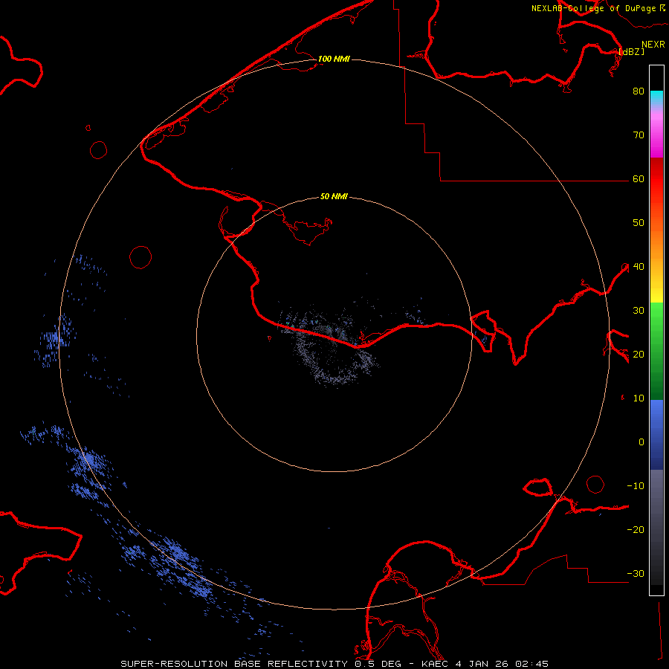Click the 50 NMI range ring label

pyautogui.click(x=334, y=196)
